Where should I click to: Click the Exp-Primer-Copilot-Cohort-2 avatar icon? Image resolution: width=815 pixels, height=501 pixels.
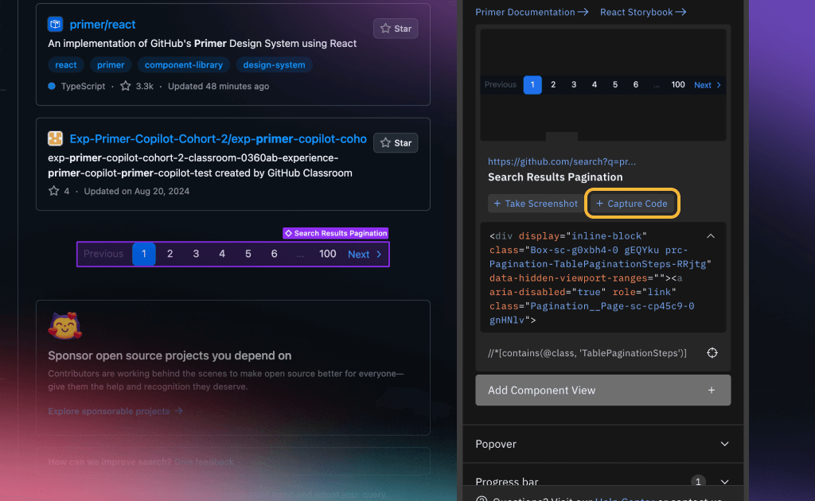point(55,138)
